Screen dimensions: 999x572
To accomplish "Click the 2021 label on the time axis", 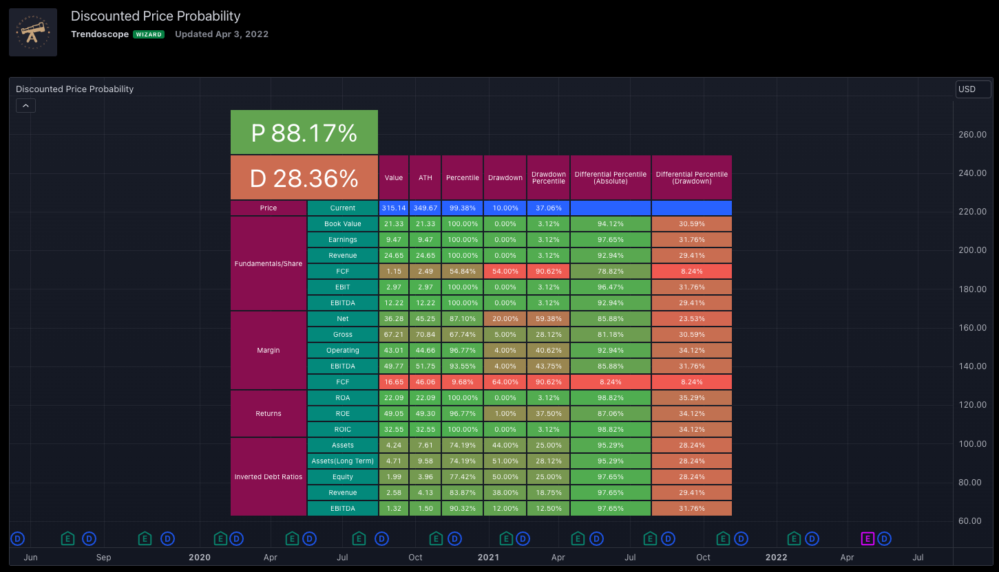I will click(x=488, y=557).
